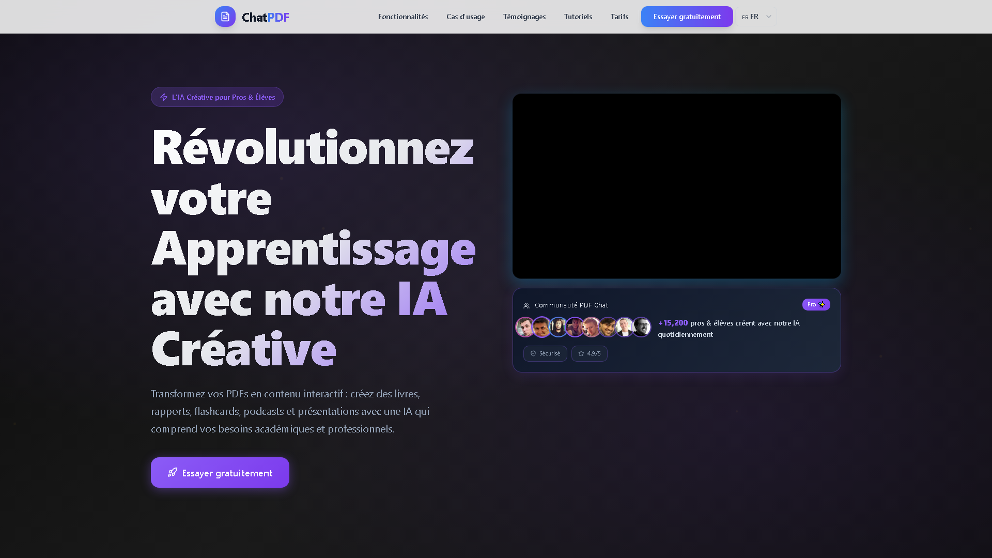
Task: Open the Fonctionnalités menu item
Action: pyautogui.click(x=403, y=17)
